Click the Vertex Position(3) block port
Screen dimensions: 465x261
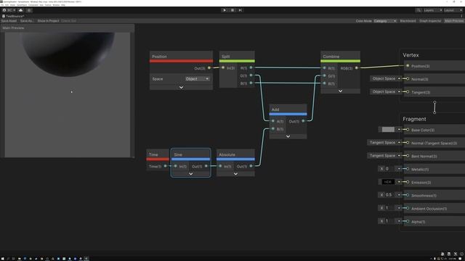click(x=408, y=66)
